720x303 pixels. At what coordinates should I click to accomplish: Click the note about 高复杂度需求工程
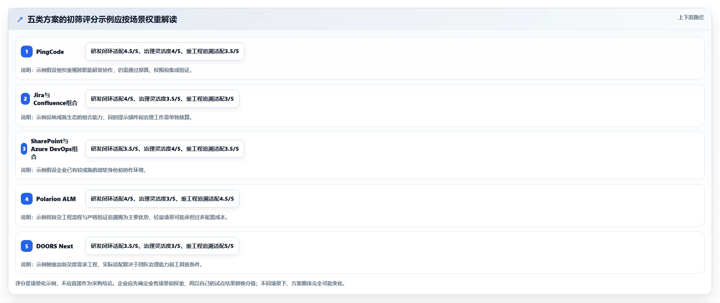[112, 264]
